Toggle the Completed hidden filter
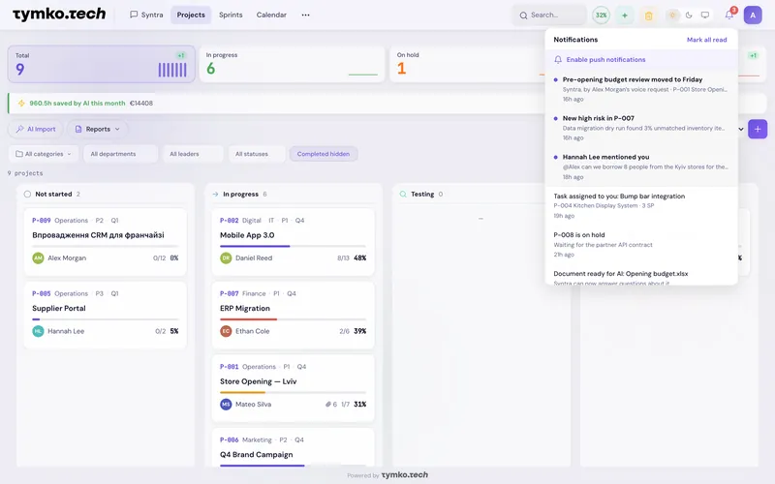 click(x=324, y=154)
